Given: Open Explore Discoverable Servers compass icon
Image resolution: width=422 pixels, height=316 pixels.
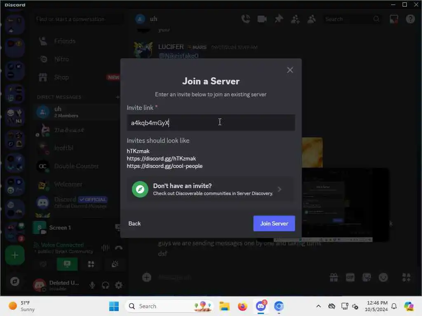Looking at the screenshot, I should 15,281.
